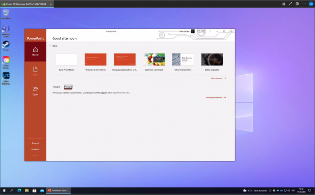Click the OneDrive cloud tray icon
The image size is (315, 195).
click(x=281, y=190)
